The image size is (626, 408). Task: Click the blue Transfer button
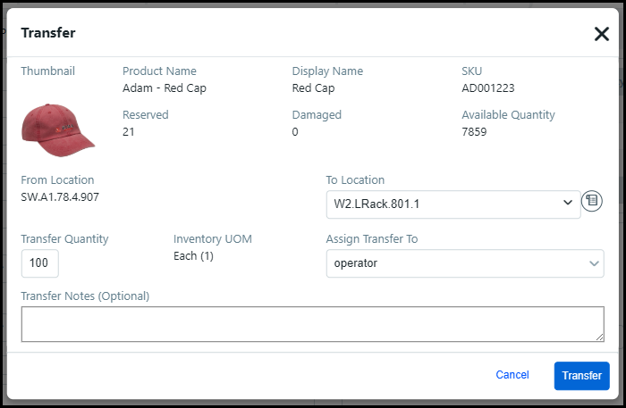(581, 375)
